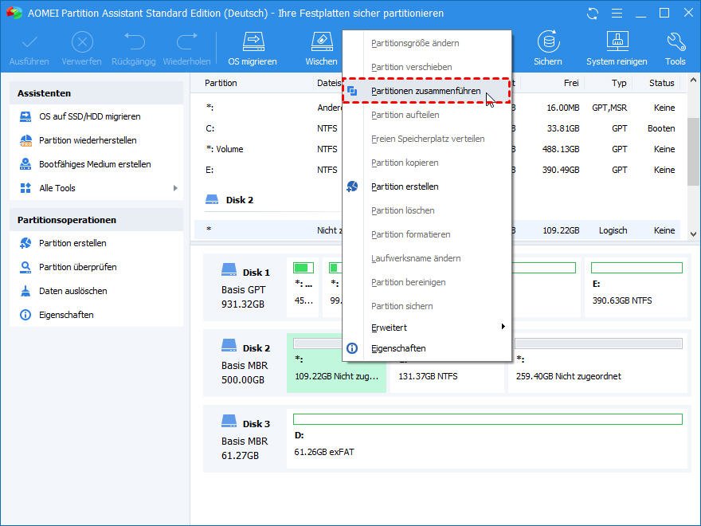The height and width of the screenshot is (526, 701).
Task: Select the Disk 3 drive icon in disk map
Action: pyautogui.click(x=229, y=421)
